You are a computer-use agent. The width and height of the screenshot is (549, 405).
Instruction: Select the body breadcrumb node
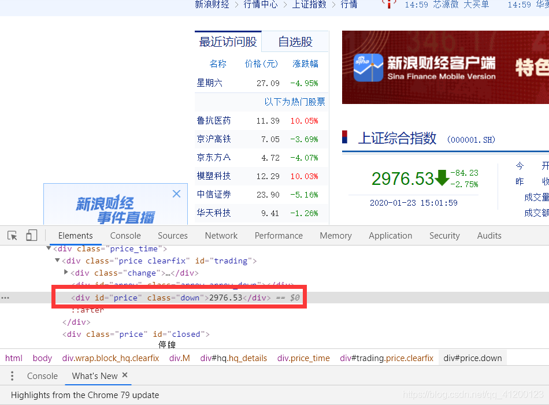point(42,358)
